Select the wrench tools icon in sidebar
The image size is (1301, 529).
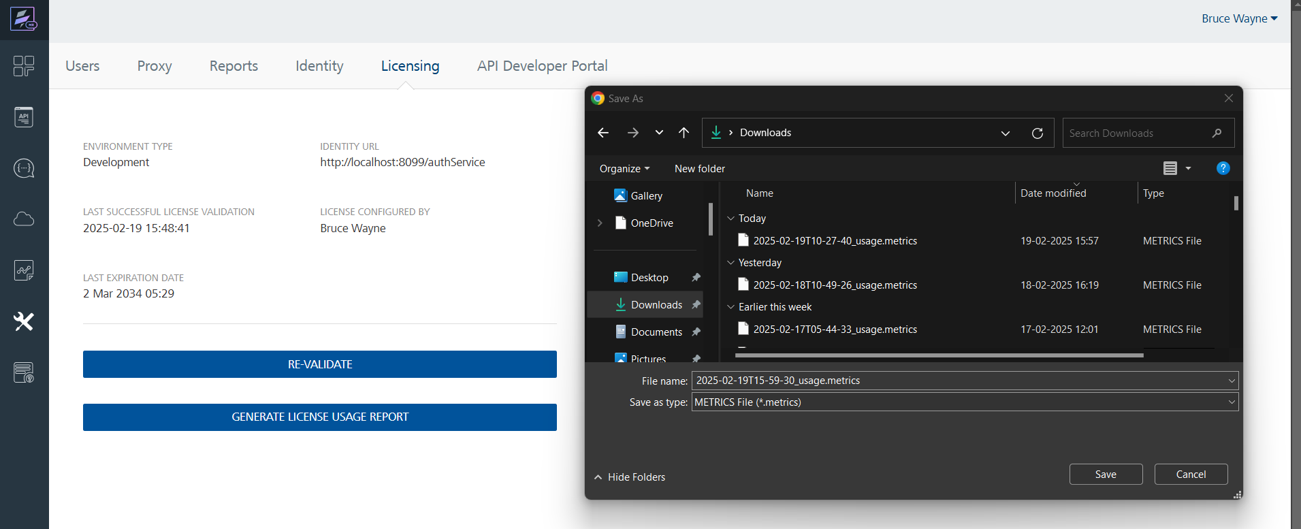(24, 321)
